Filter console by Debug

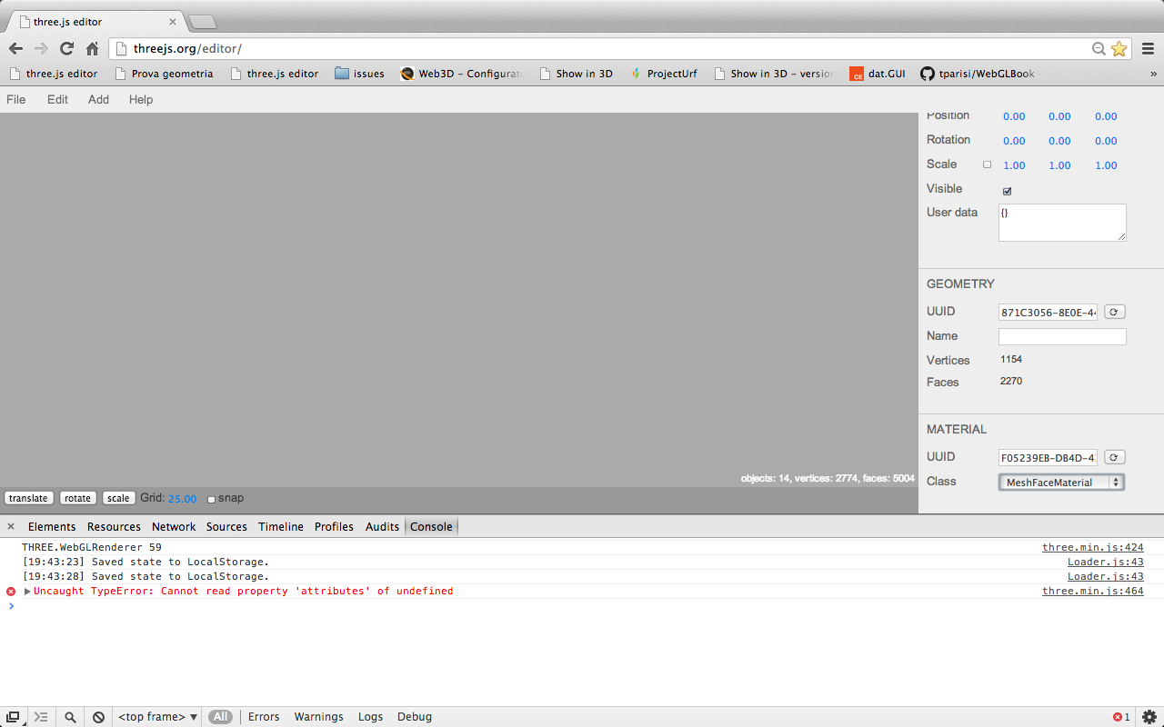tap(414, 717)
